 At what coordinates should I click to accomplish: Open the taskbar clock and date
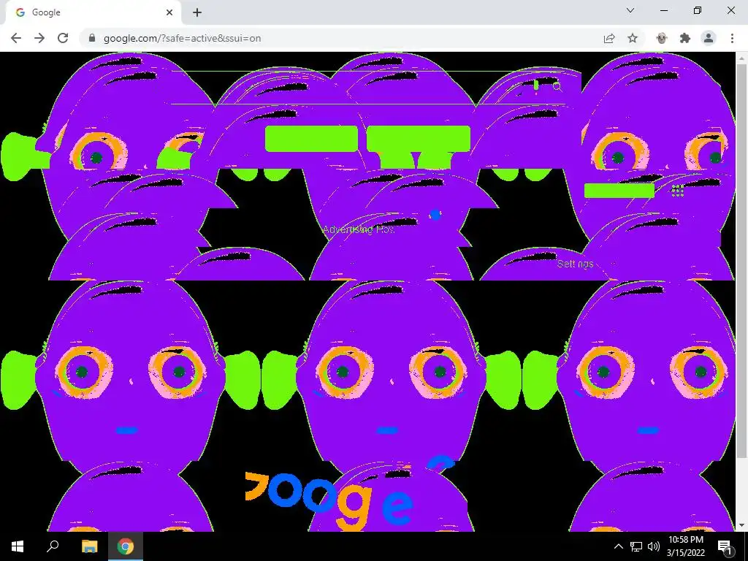pos(685,546)
